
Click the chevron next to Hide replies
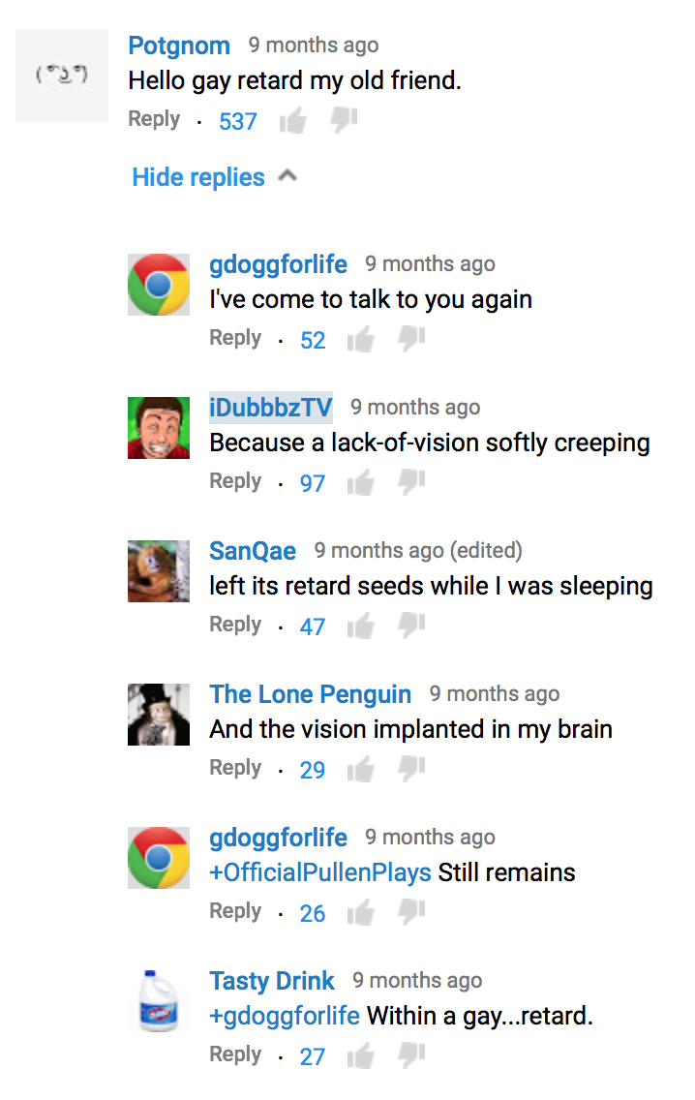pyautogui.click(x=287, y=176)
